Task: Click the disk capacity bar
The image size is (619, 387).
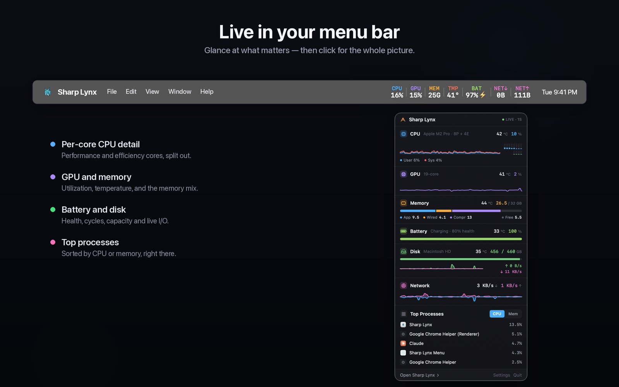Action: (461, 259)
